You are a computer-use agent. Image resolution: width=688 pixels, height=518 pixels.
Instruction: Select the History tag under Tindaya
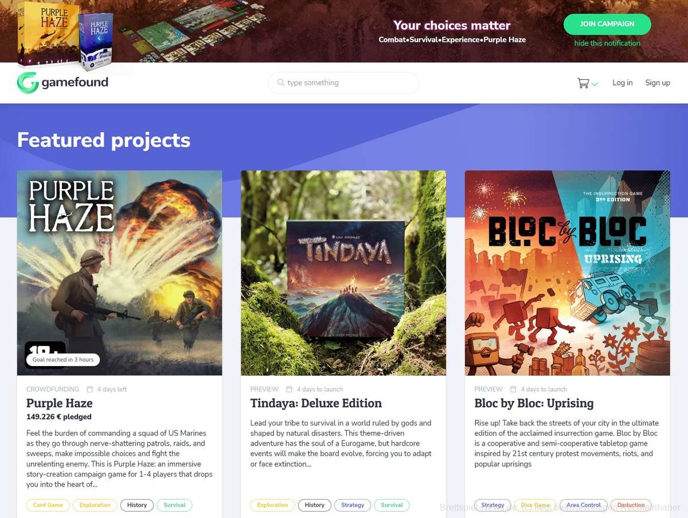314,505
